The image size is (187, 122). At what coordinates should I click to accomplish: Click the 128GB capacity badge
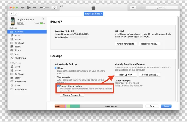tap(21, 23)
